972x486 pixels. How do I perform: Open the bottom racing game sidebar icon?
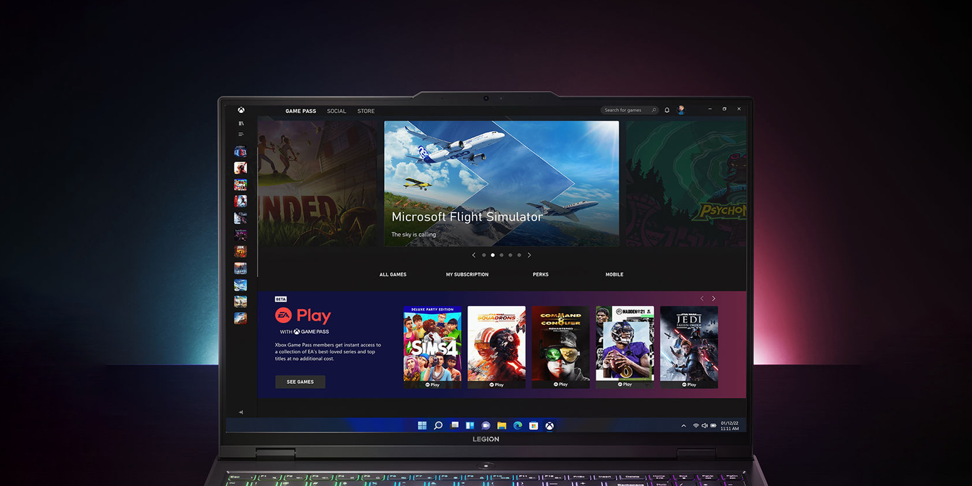coord(240,318)
